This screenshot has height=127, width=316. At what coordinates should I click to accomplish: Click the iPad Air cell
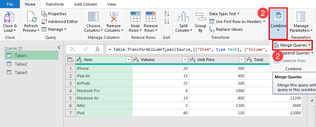pos(104,76)
